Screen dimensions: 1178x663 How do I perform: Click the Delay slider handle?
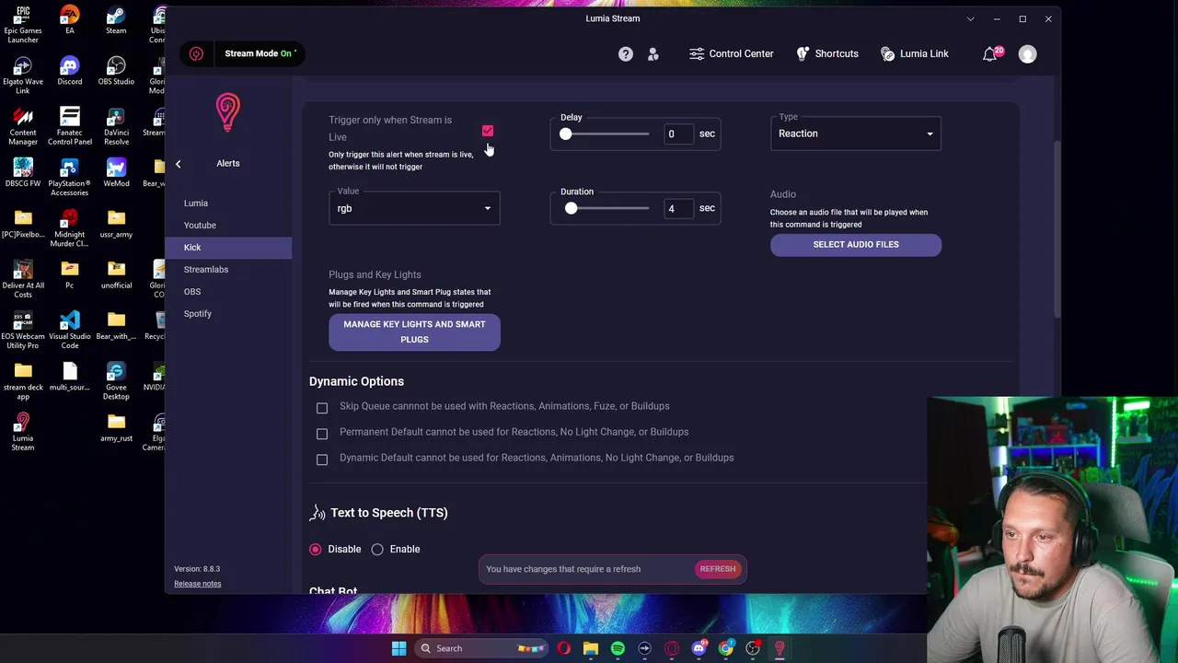click(x=566, y=134)
